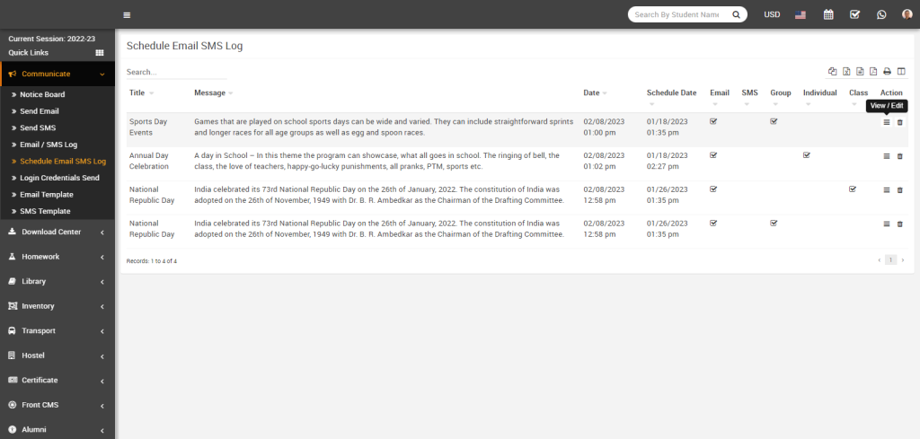View/Edit the Annual Day Celebration entry

click(x=887, y=156)
